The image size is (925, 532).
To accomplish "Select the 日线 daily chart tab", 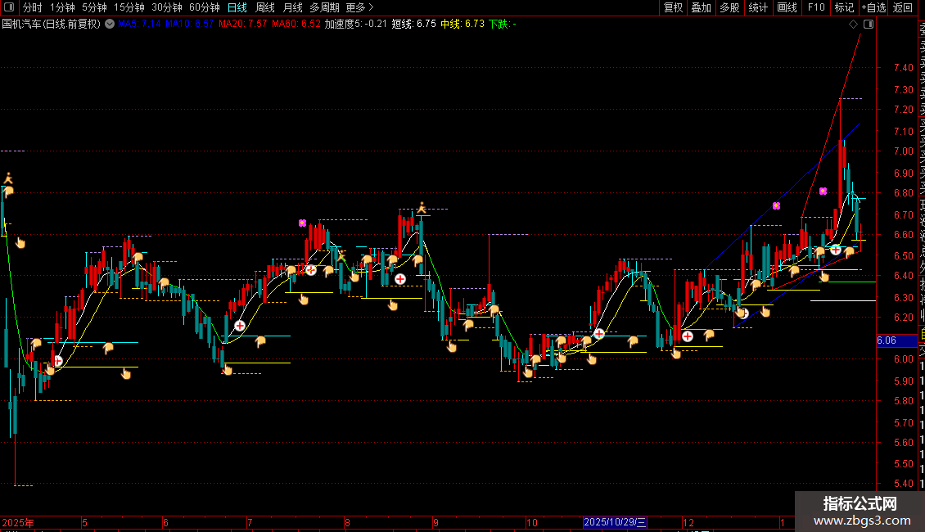I will 237,7.
